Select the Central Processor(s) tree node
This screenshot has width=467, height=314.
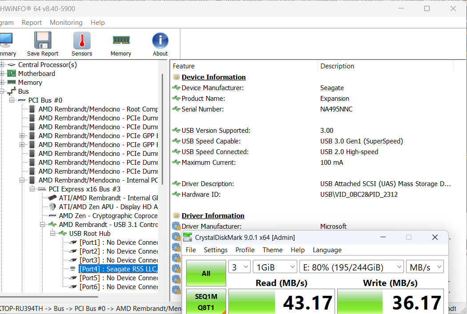click(x=47, y=65)
